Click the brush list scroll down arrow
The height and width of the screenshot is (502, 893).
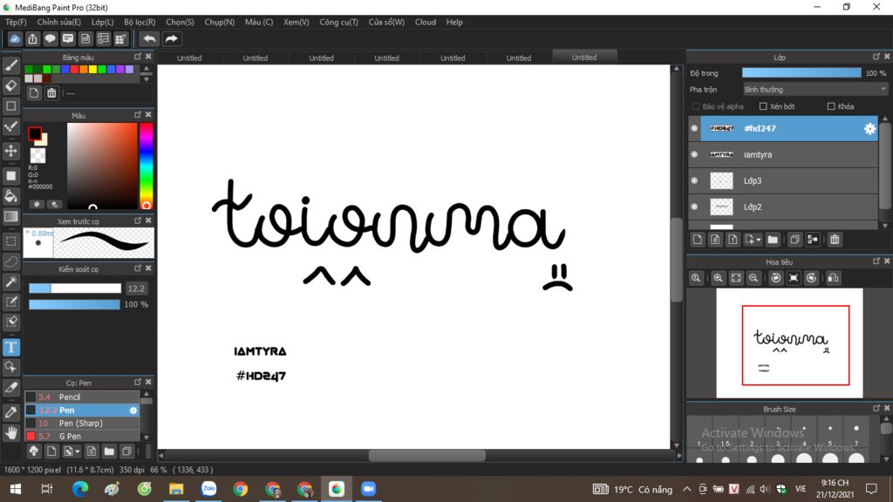click(147, 438)
